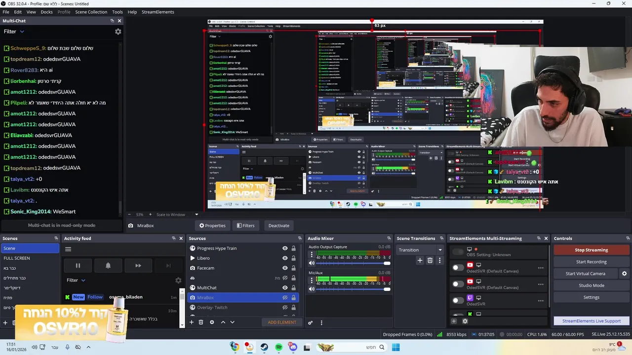The height and width of the screenshot is (355, 632).
Task: Hide the MultiChat source
Action: (285, 288)
